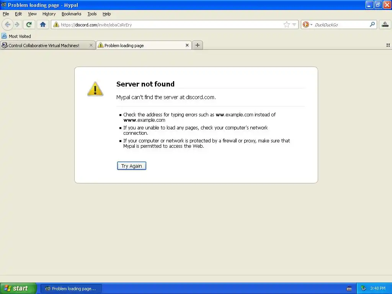Choose search engine via DuckDuckGo icon
This screenshot has height=294, width=392.
(x=307, y=24)
